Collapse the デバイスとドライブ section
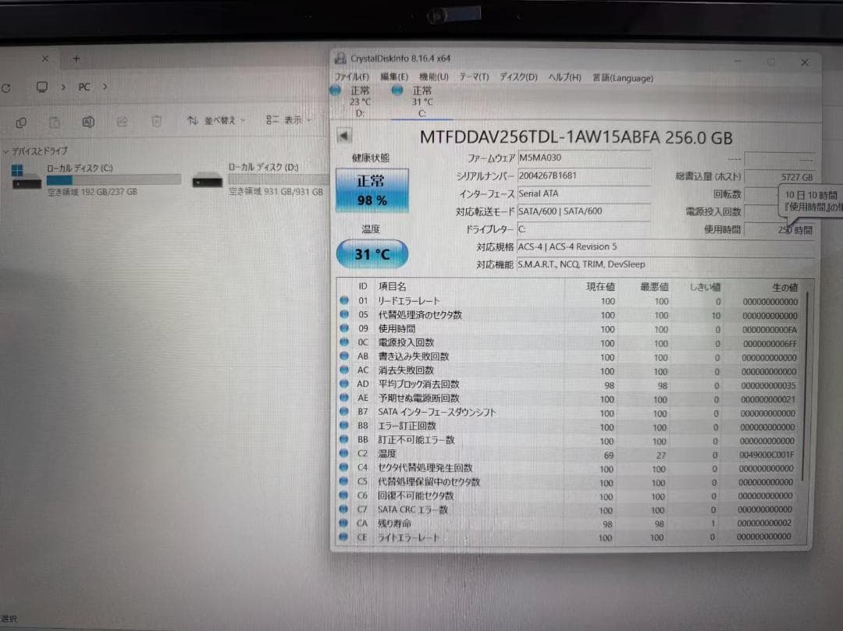Screen dimensions: 843x631 click(x=6, y=151)
